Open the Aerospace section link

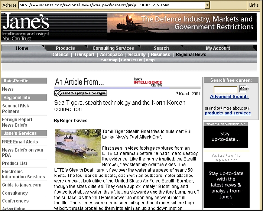[111, 55]
